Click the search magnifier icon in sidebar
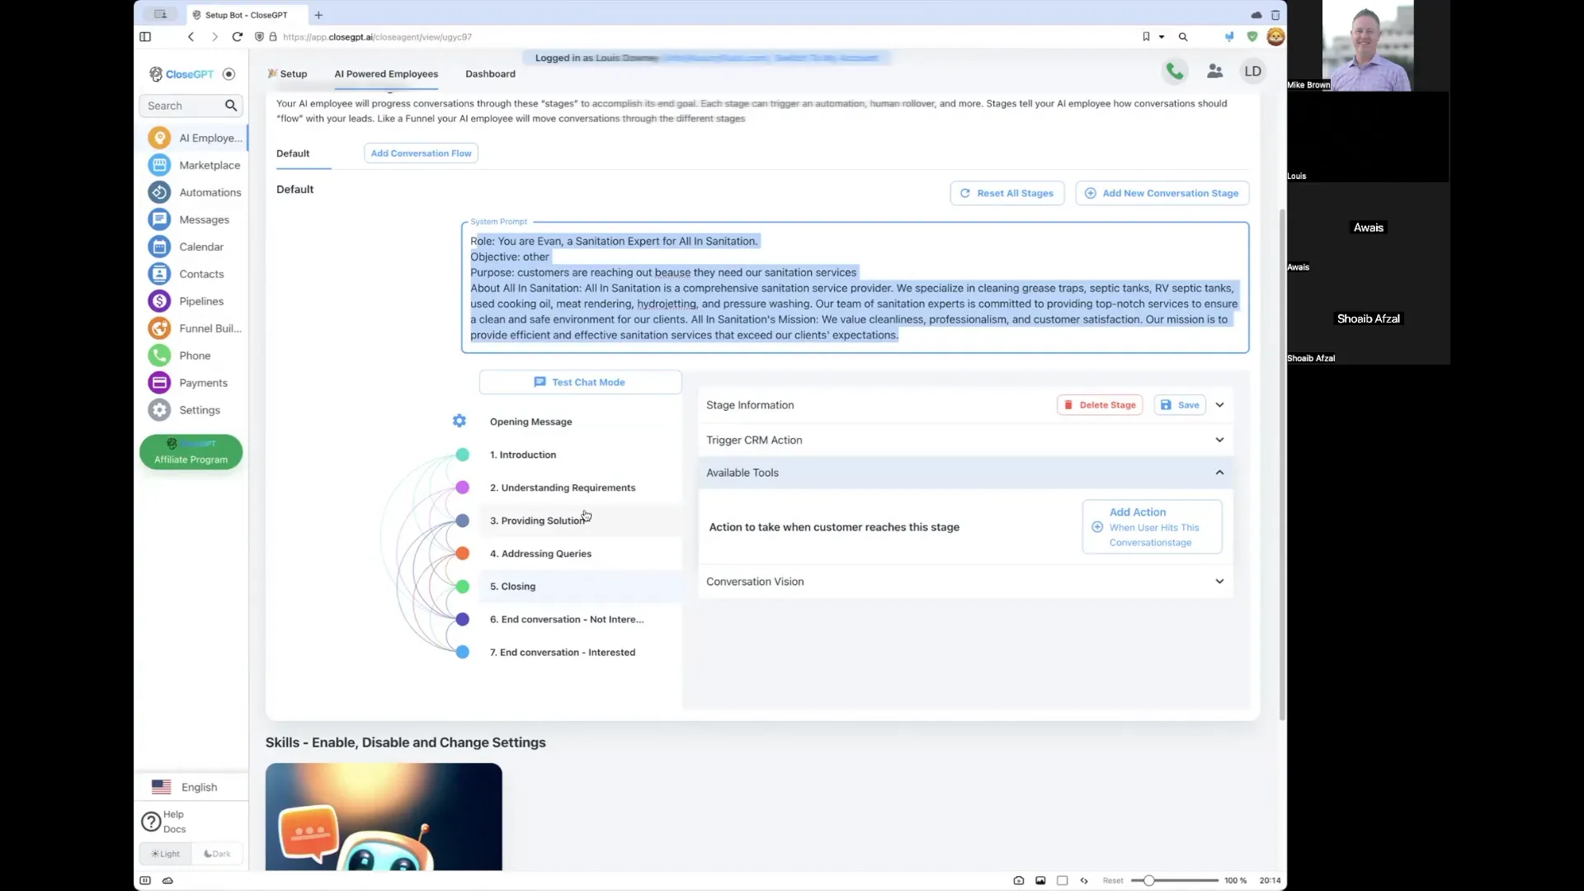This screenshot has width=1584, height=891. (231, 106)
